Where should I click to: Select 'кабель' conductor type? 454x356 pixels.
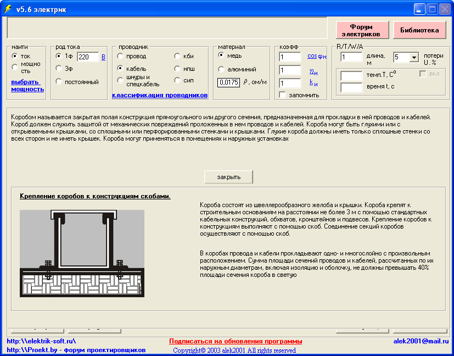coord(120,68)
